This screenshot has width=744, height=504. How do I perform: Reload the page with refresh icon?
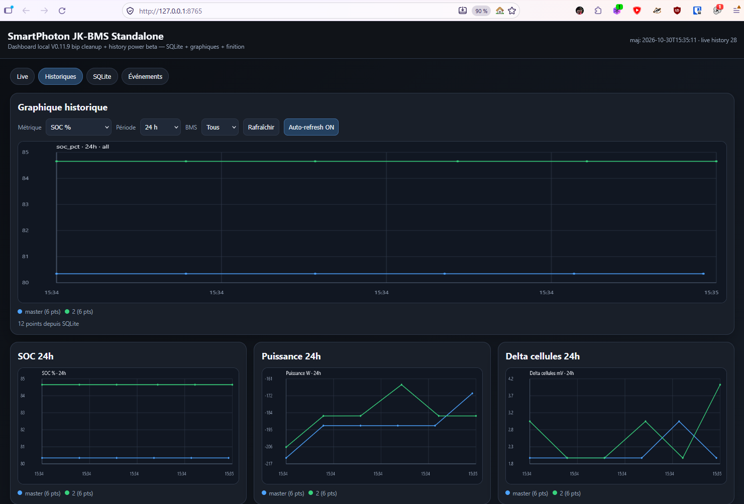tap(62, 11)
